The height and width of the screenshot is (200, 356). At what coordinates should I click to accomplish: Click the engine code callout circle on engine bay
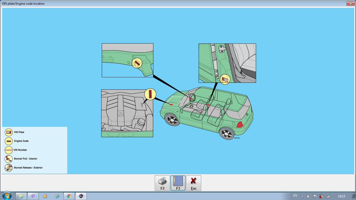(x=150, y=94)
